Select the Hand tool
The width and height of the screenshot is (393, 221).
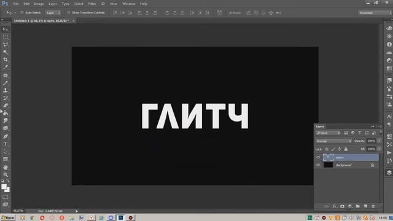pyautogui.click(x=6, y=167)
